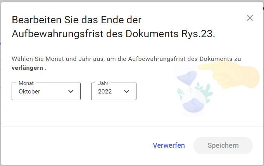
Task: Select the Oktober value text
Action: [x=29, y=92]
